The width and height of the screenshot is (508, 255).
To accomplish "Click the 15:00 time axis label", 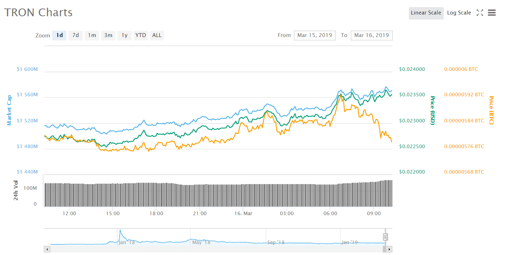I will point(113,214).
